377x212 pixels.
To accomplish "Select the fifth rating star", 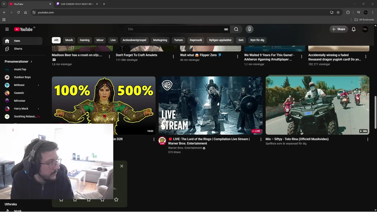I will tap(116, 200).
